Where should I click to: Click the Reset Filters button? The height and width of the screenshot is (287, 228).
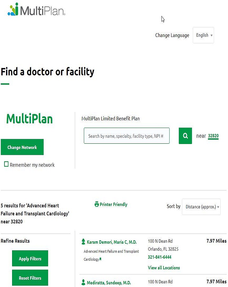pyautogui.click(x=30, y=277)
